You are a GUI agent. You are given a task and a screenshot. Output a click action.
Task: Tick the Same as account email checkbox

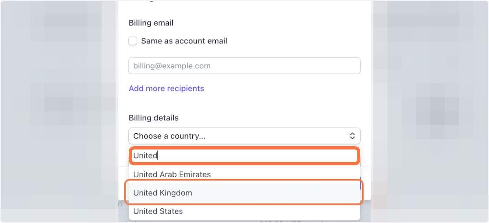(132, 41)
